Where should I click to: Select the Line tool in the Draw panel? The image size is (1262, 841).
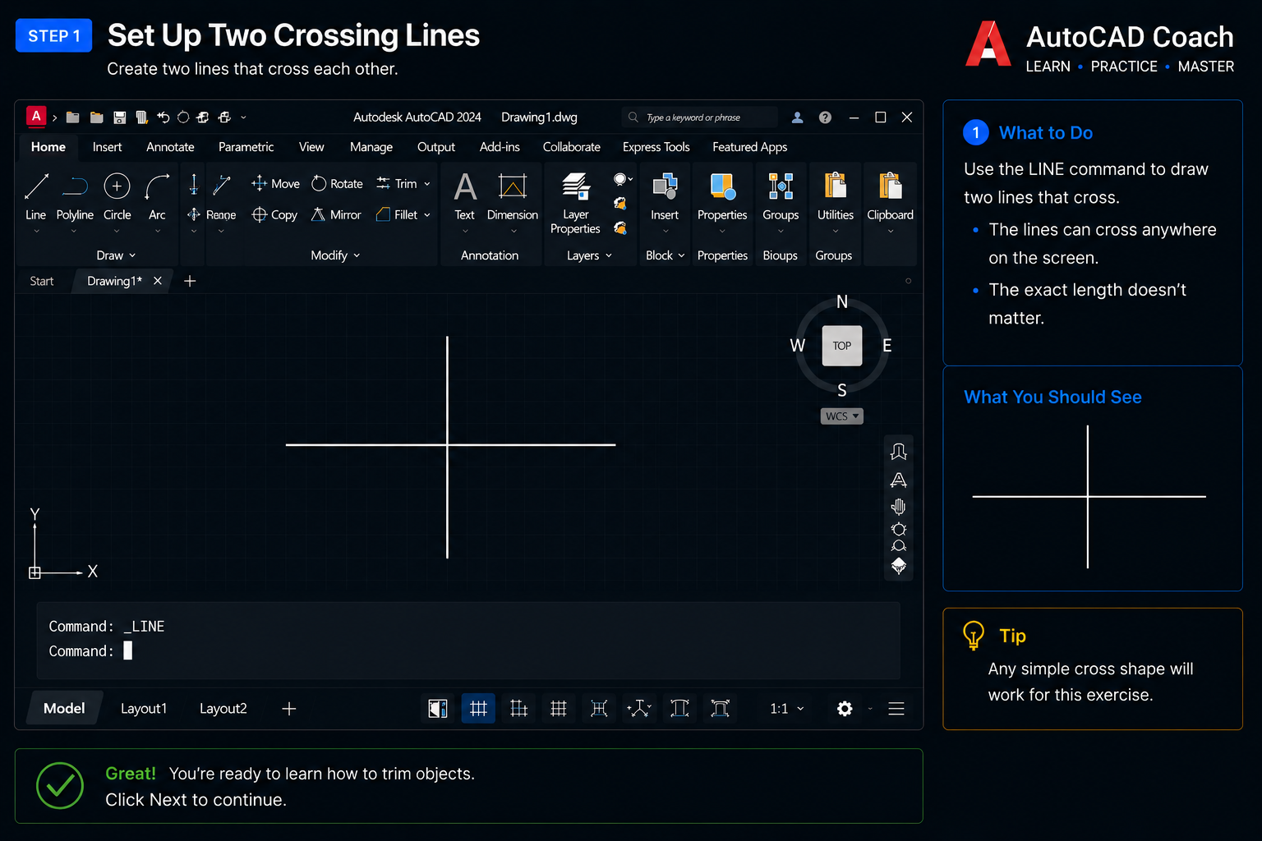pyautogui.click(x=36, y=196)
